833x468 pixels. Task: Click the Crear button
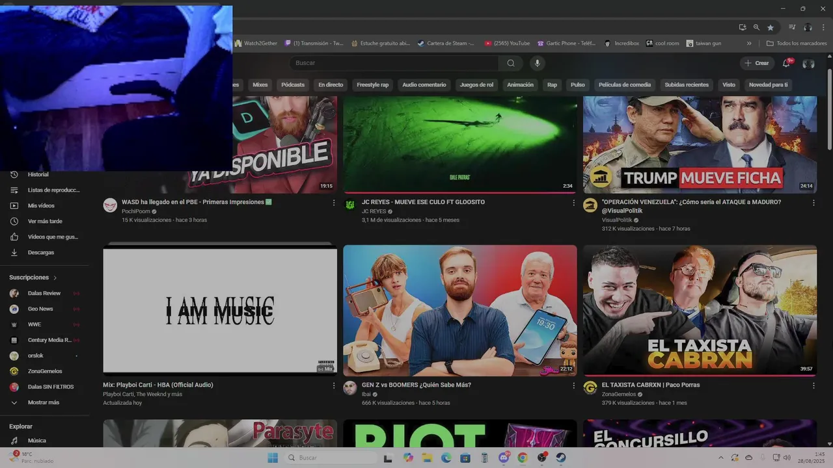click(757, 63)
